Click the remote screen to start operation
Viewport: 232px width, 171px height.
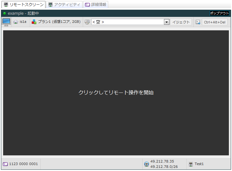[116, 93]
